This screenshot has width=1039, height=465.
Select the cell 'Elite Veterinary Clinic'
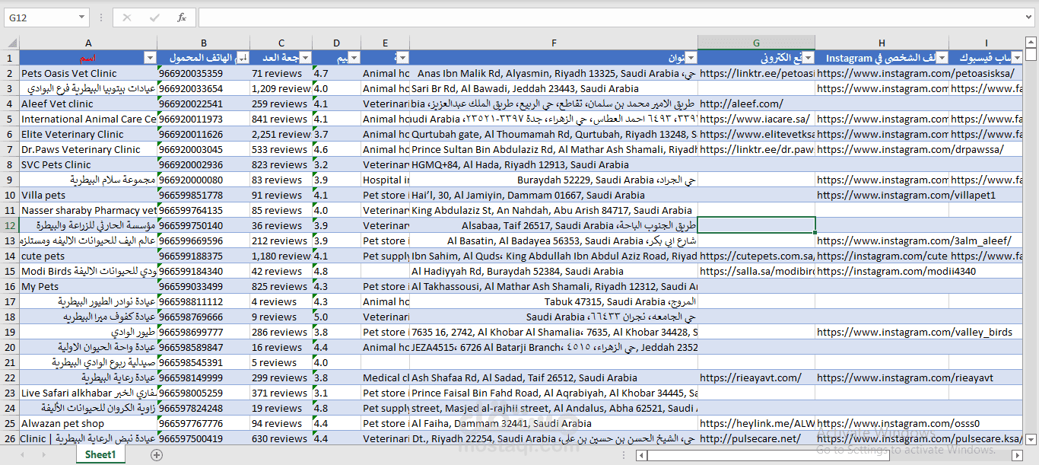tap(88, 134)
